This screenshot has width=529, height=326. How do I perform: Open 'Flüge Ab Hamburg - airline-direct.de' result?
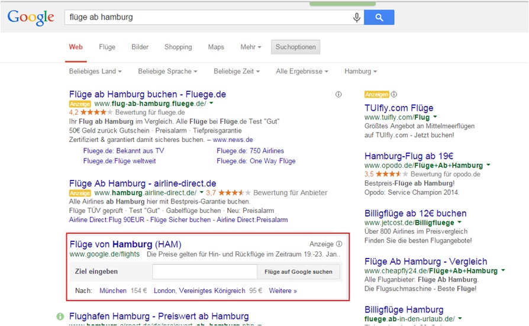tap(143, 183)
